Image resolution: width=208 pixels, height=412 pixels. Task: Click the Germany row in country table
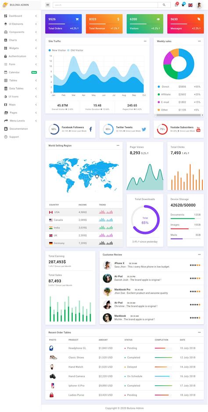pyautogui.click(x=84, y=243)
